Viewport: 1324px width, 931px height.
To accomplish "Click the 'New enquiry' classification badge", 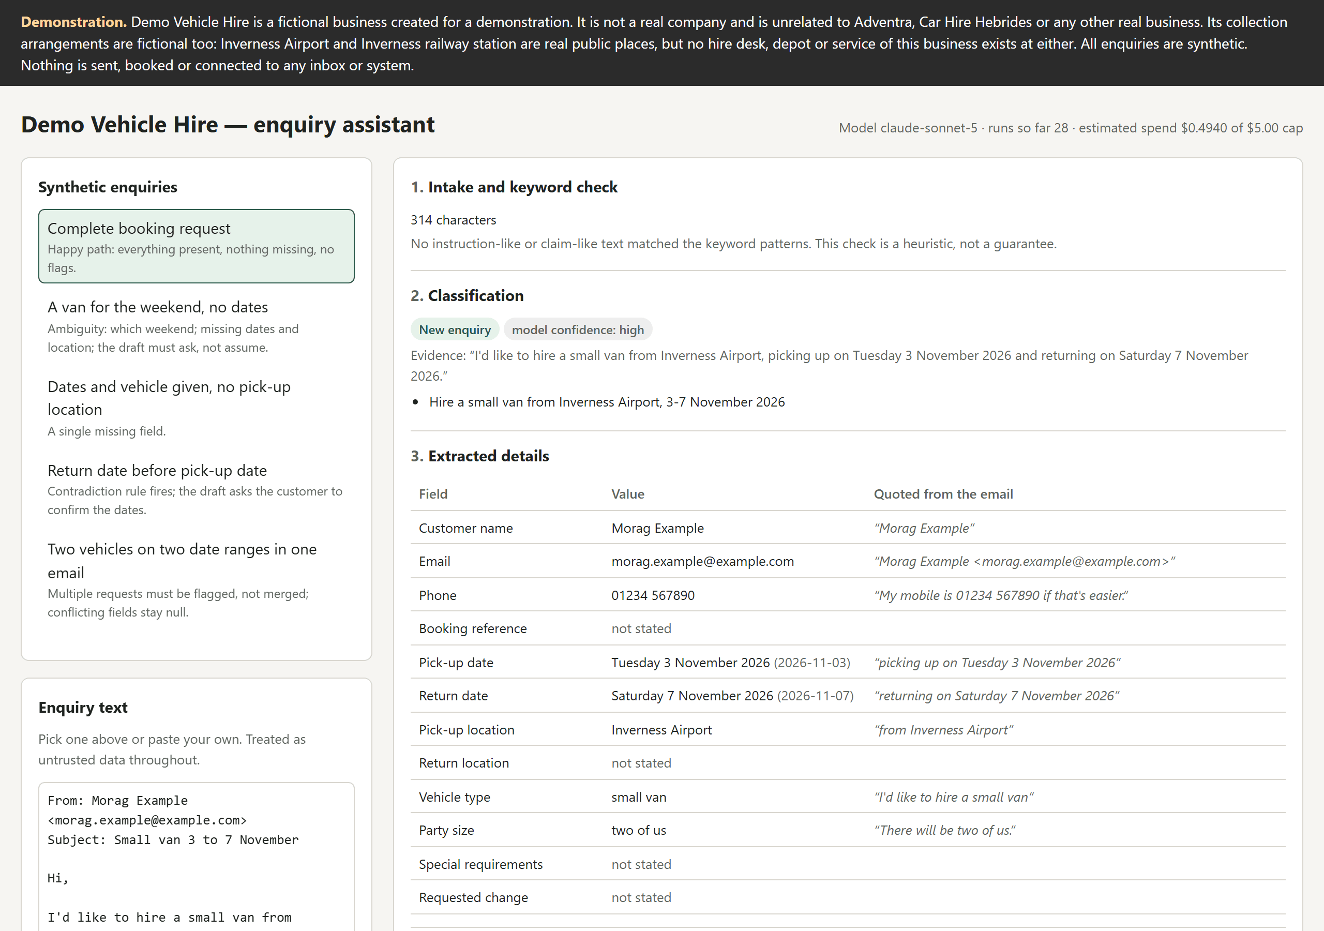I will (455, 330).
